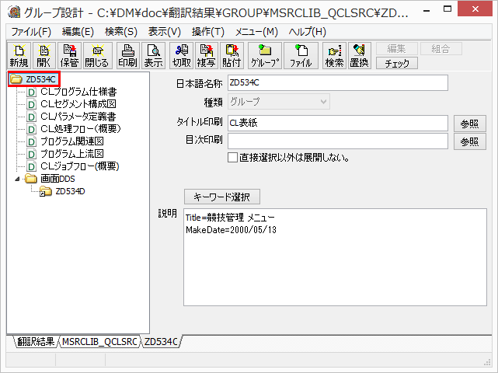Select プログラム上流図 tree item
Viewport: 498px width, 373px height.
coord(65,154)
